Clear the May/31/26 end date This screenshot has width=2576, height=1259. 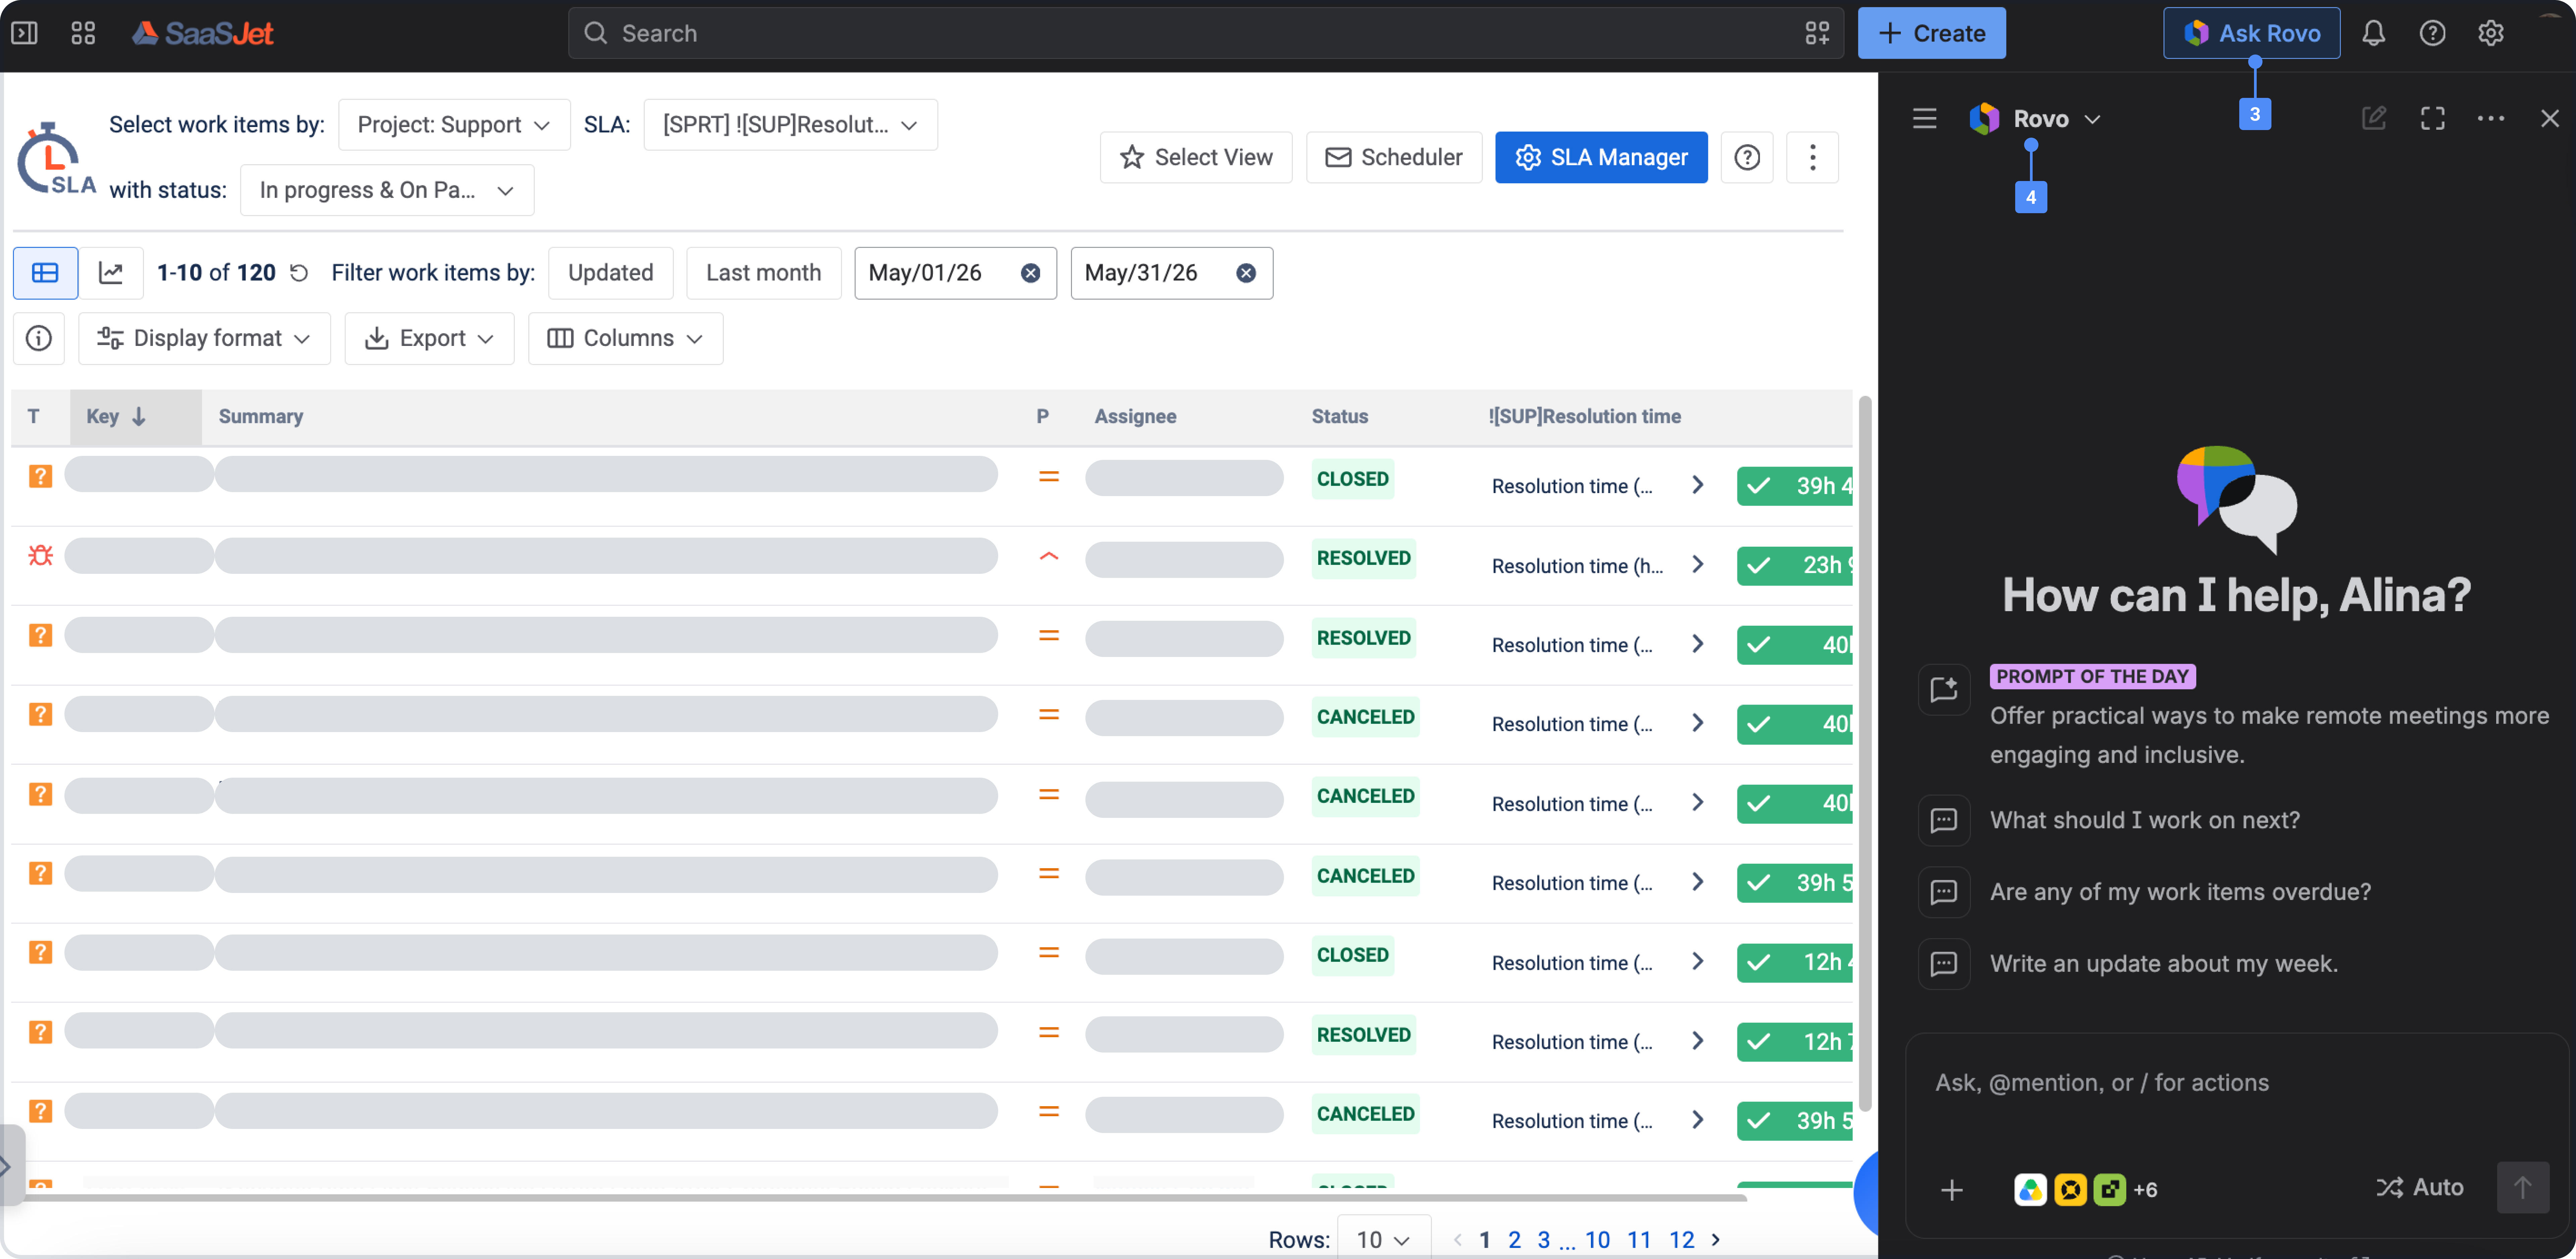[1246, 273]
